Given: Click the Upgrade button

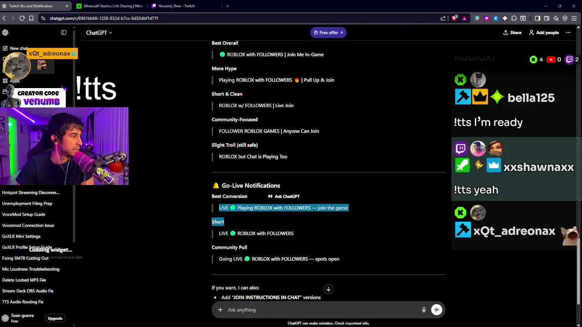Looking at the screenshot, I should (x=55, y=318).
